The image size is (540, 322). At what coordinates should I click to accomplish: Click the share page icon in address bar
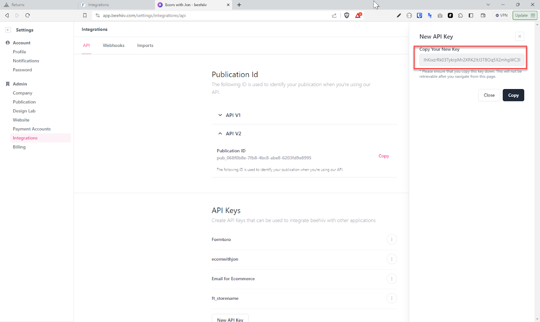[334, 16]
